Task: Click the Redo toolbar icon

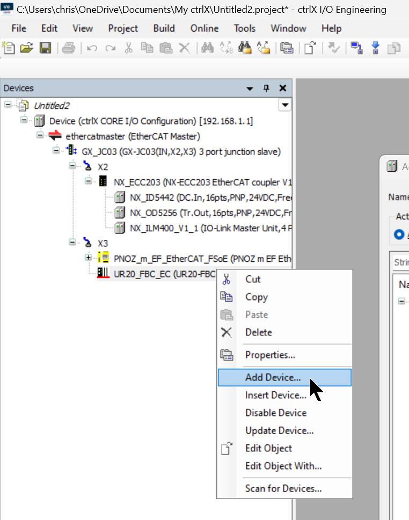Action: [111, 48]
